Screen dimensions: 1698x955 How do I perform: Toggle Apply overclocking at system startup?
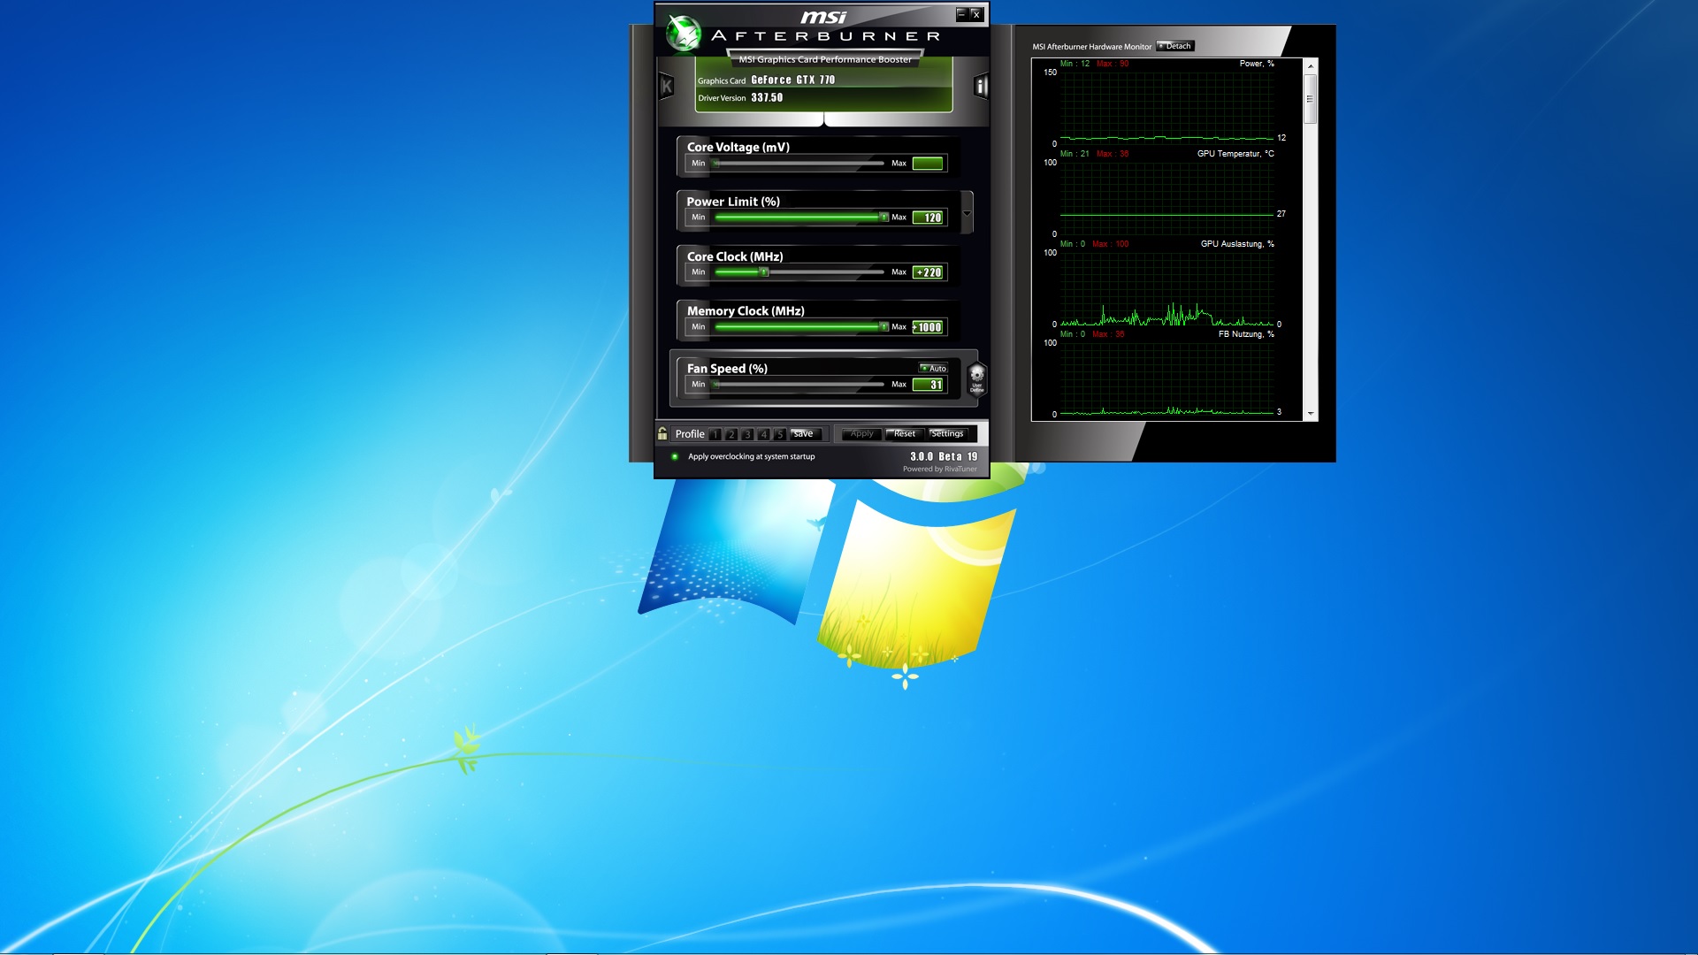(x=675, y=457)
